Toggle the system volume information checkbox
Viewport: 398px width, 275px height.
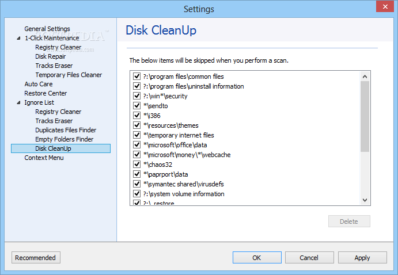pos(137,194)
